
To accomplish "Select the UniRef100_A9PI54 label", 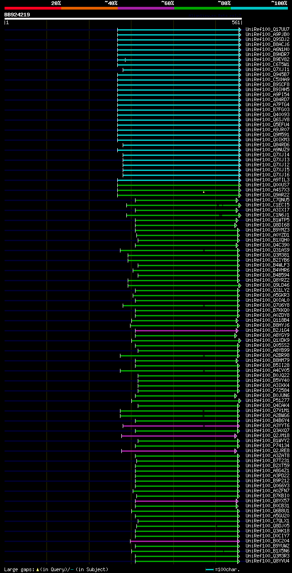I will point(267,94).
